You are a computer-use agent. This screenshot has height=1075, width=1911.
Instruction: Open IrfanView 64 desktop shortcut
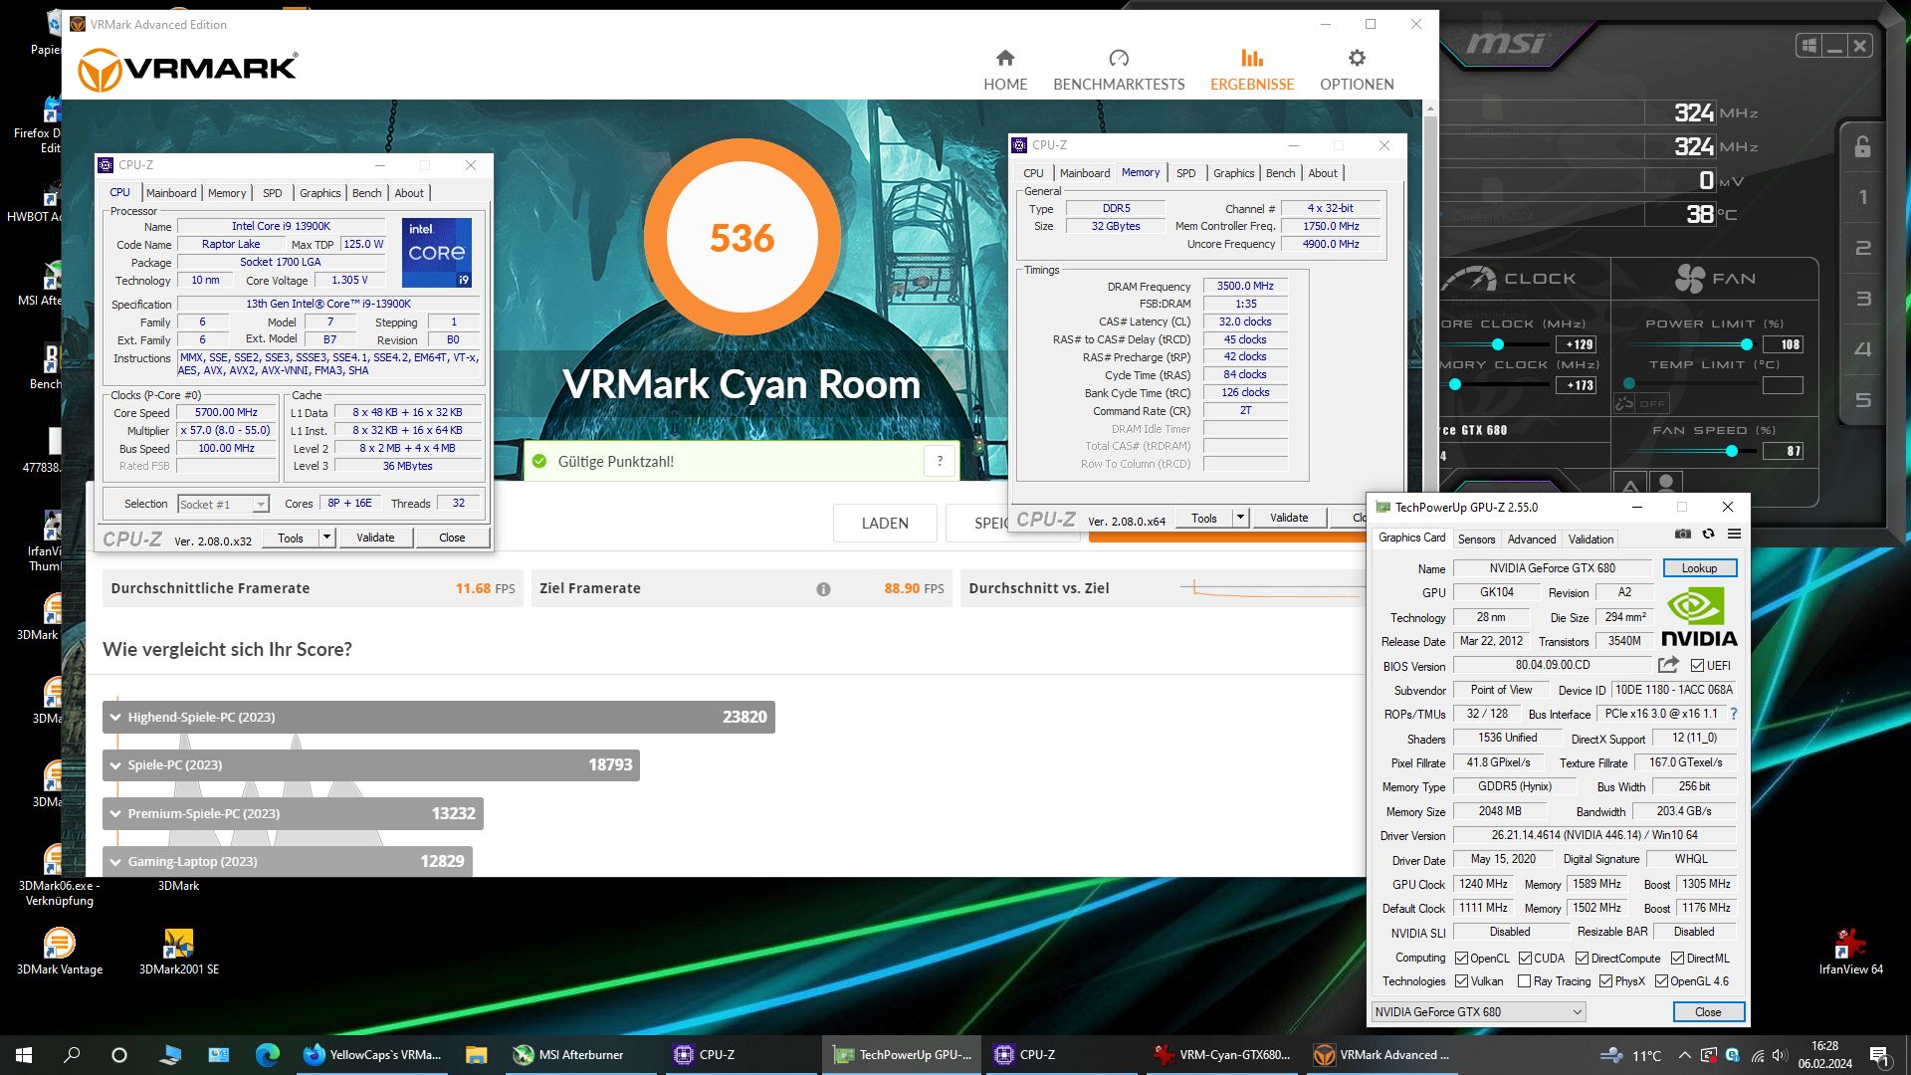[1850, 951]
